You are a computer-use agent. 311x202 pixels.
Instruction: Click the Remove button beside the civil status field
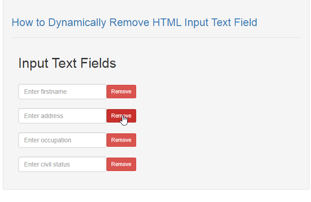click(121, 164)
